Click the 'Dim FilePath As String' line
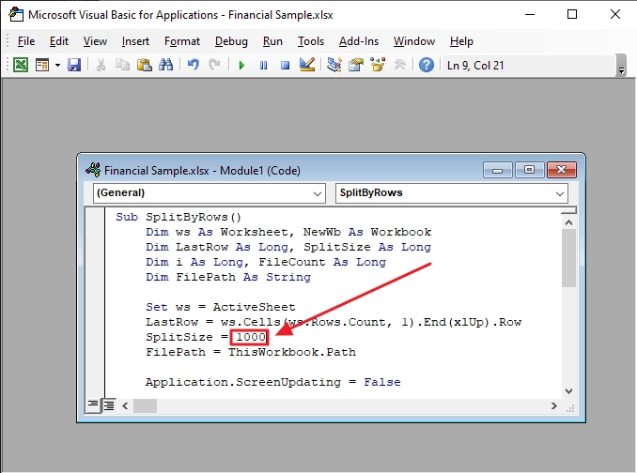The image size is (637, 473). pyautogui.click(x=228, y=277)
